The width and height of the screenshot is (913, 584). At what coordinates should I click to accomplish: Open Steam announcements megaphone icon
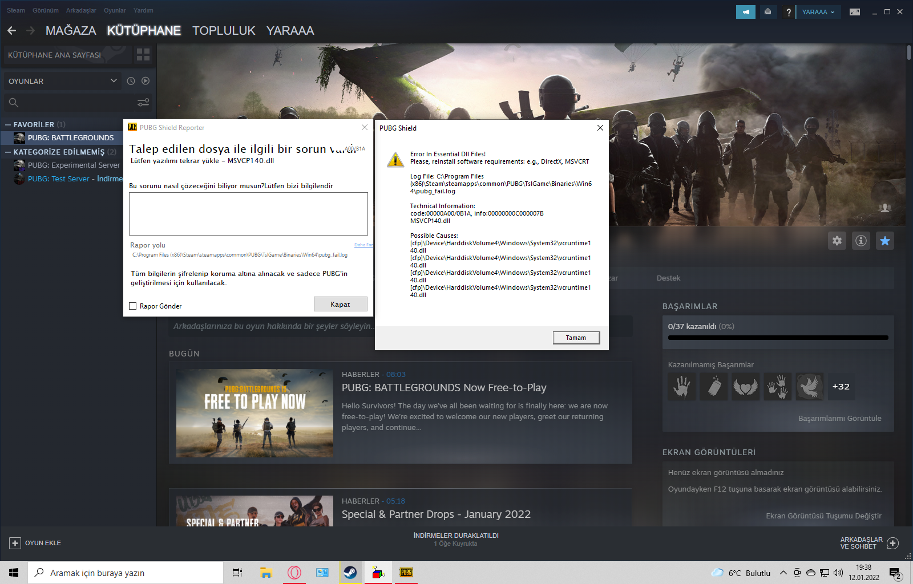point(745,12)
